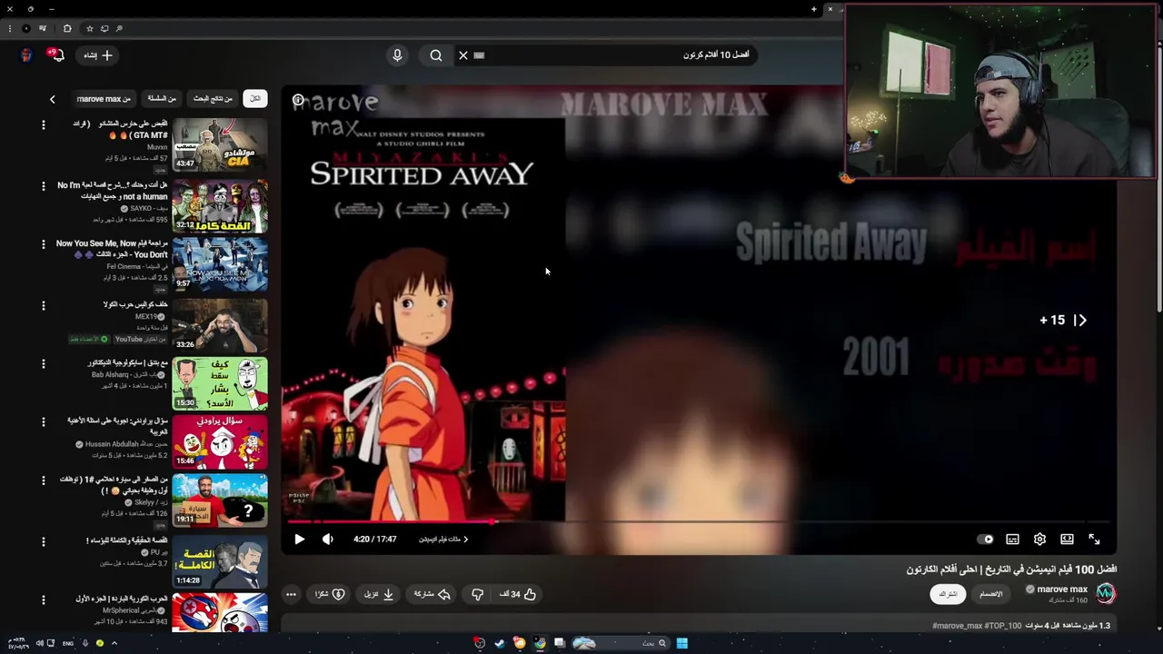Seek on the red video progress bar
Screen dimensions: 1163x654
pos(698,521)
